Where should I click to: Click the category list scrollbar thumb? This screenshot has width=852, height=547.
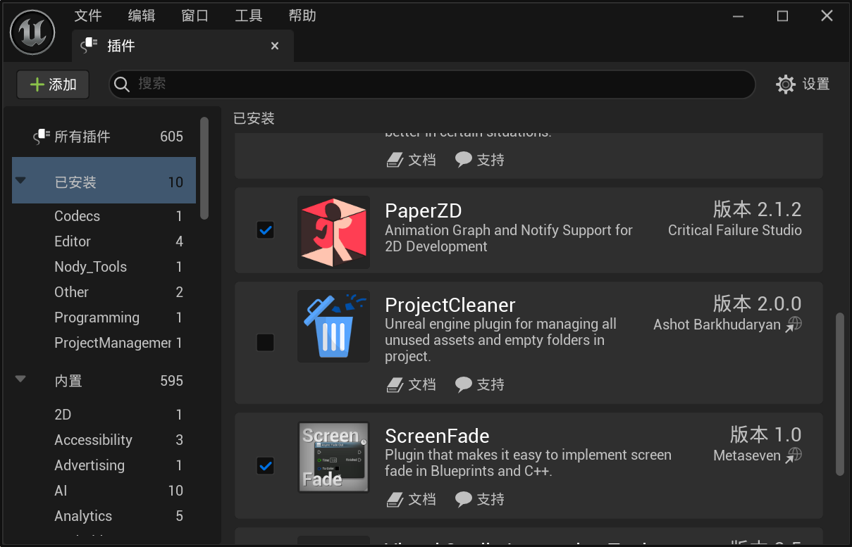tap(204, 168)
